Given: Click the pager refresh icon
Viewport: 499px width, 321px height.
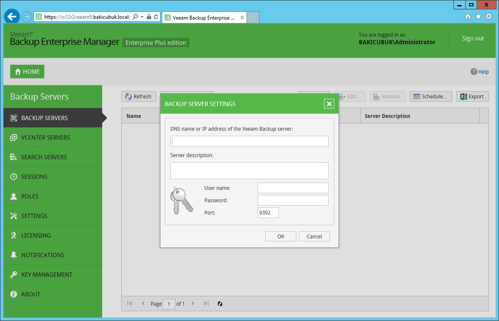Looking at the screenshot, I should coord(220,304).
